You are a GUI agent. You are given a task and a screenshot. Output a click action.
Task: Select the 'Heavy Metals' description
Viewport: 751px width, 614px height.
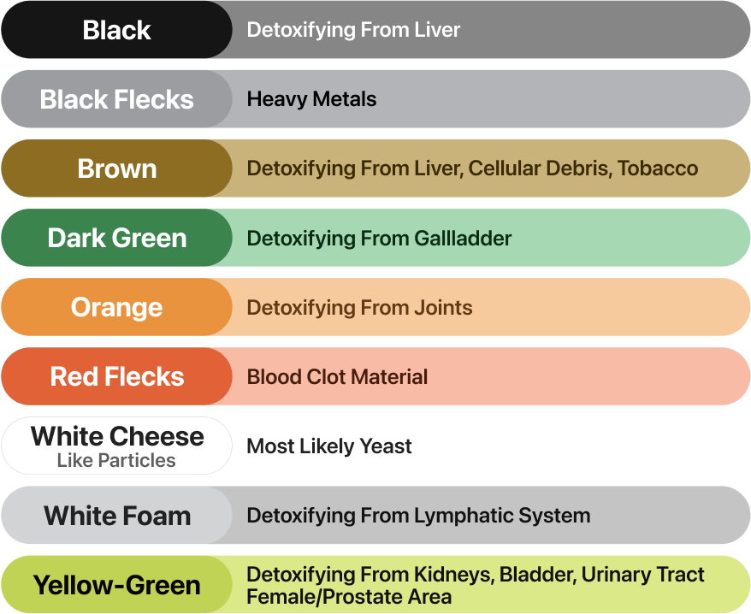[311, 99]
